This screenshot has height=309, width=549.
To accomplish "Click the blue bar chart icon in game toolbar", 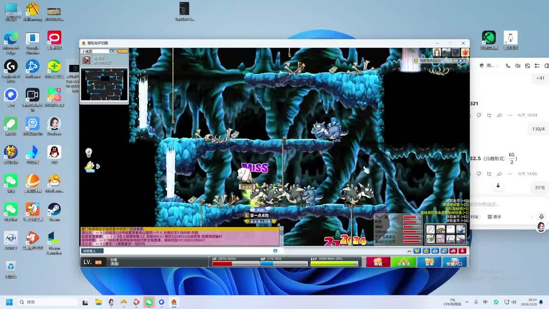I will click(x=435, y=251).
